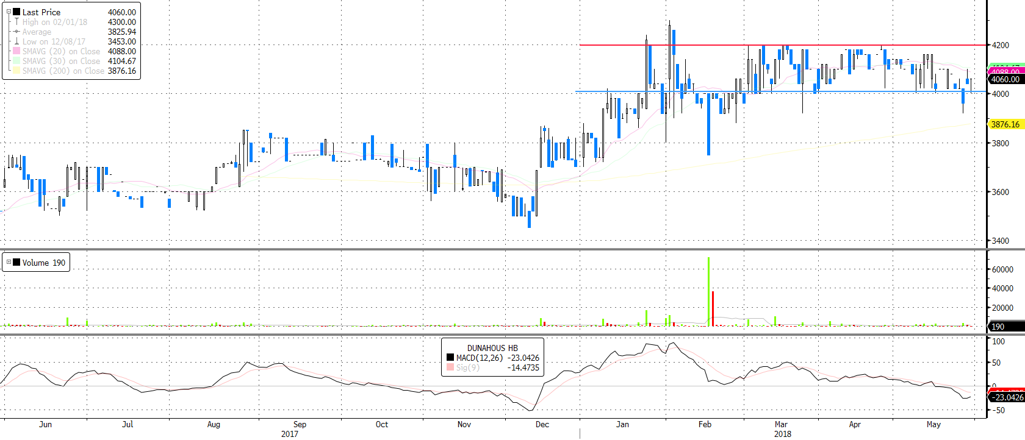Click the yellow 3876.16 axis tag
Screen dimensions: 1025x440
pyautogui.click(x=1005, y=124)
